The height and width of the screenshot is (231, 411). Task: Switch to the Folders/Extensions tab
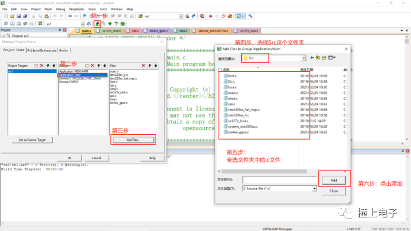[x=42, y=50]
